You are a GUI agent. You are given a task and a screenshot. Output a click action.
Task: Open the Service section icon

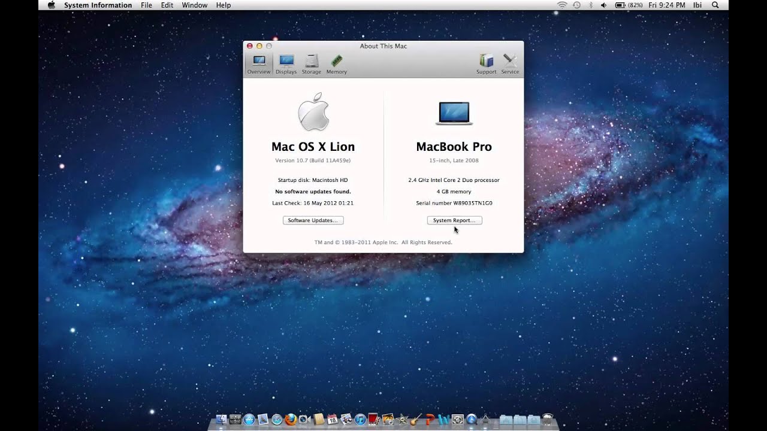click(x=510, y=64)
